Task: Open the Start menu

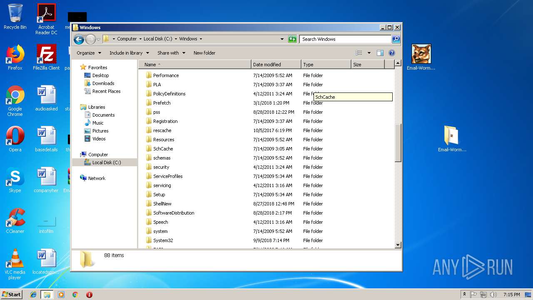Action: coord(12,294)
